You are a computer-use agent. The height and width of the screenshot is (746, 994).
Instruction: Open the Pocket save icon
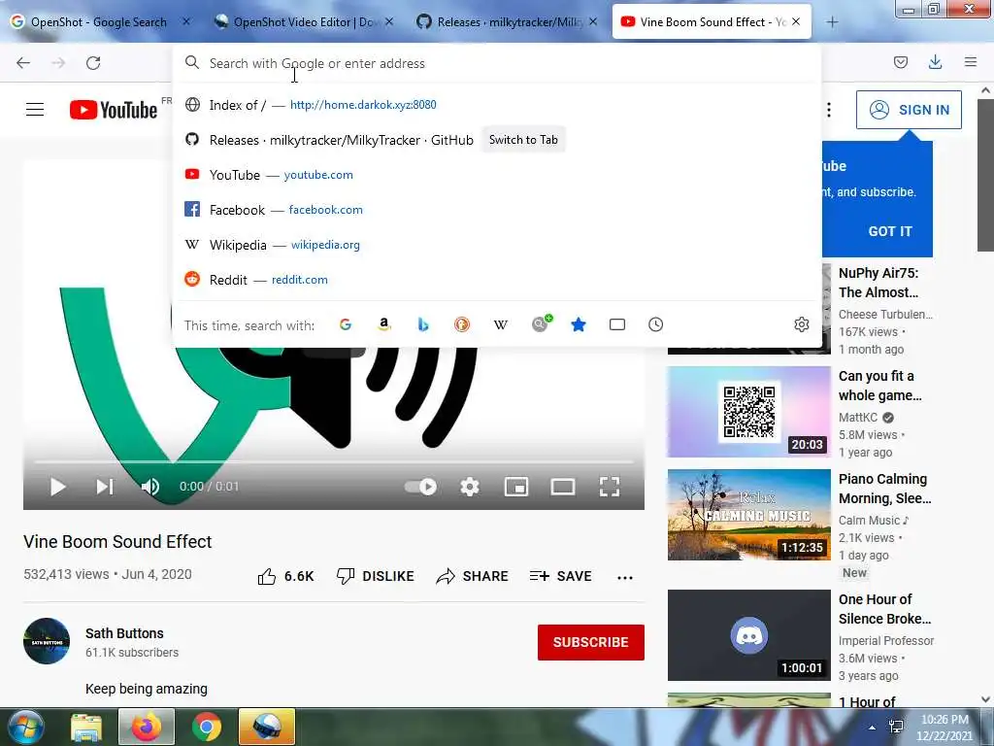pos(900,62)
